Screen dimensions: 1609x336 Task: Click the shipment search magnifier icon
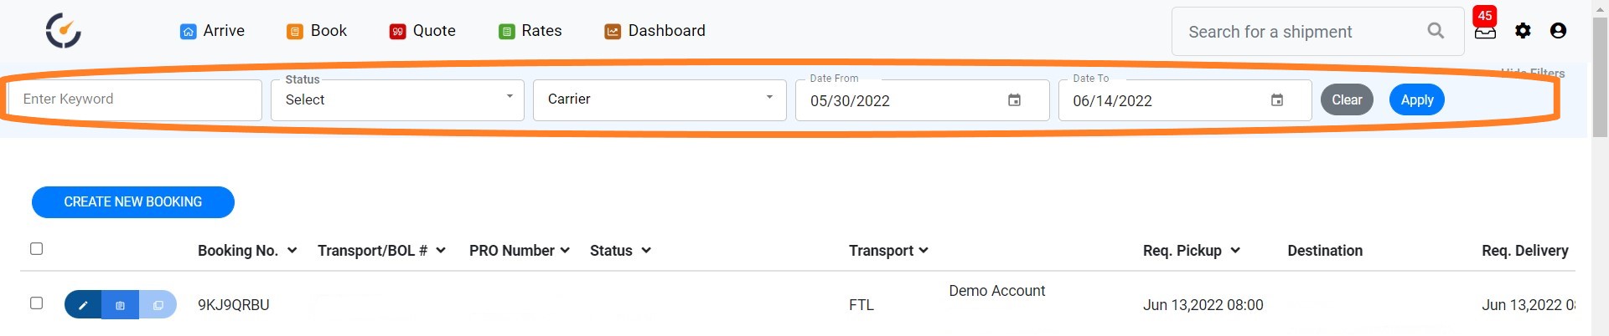coord(1436,31)
